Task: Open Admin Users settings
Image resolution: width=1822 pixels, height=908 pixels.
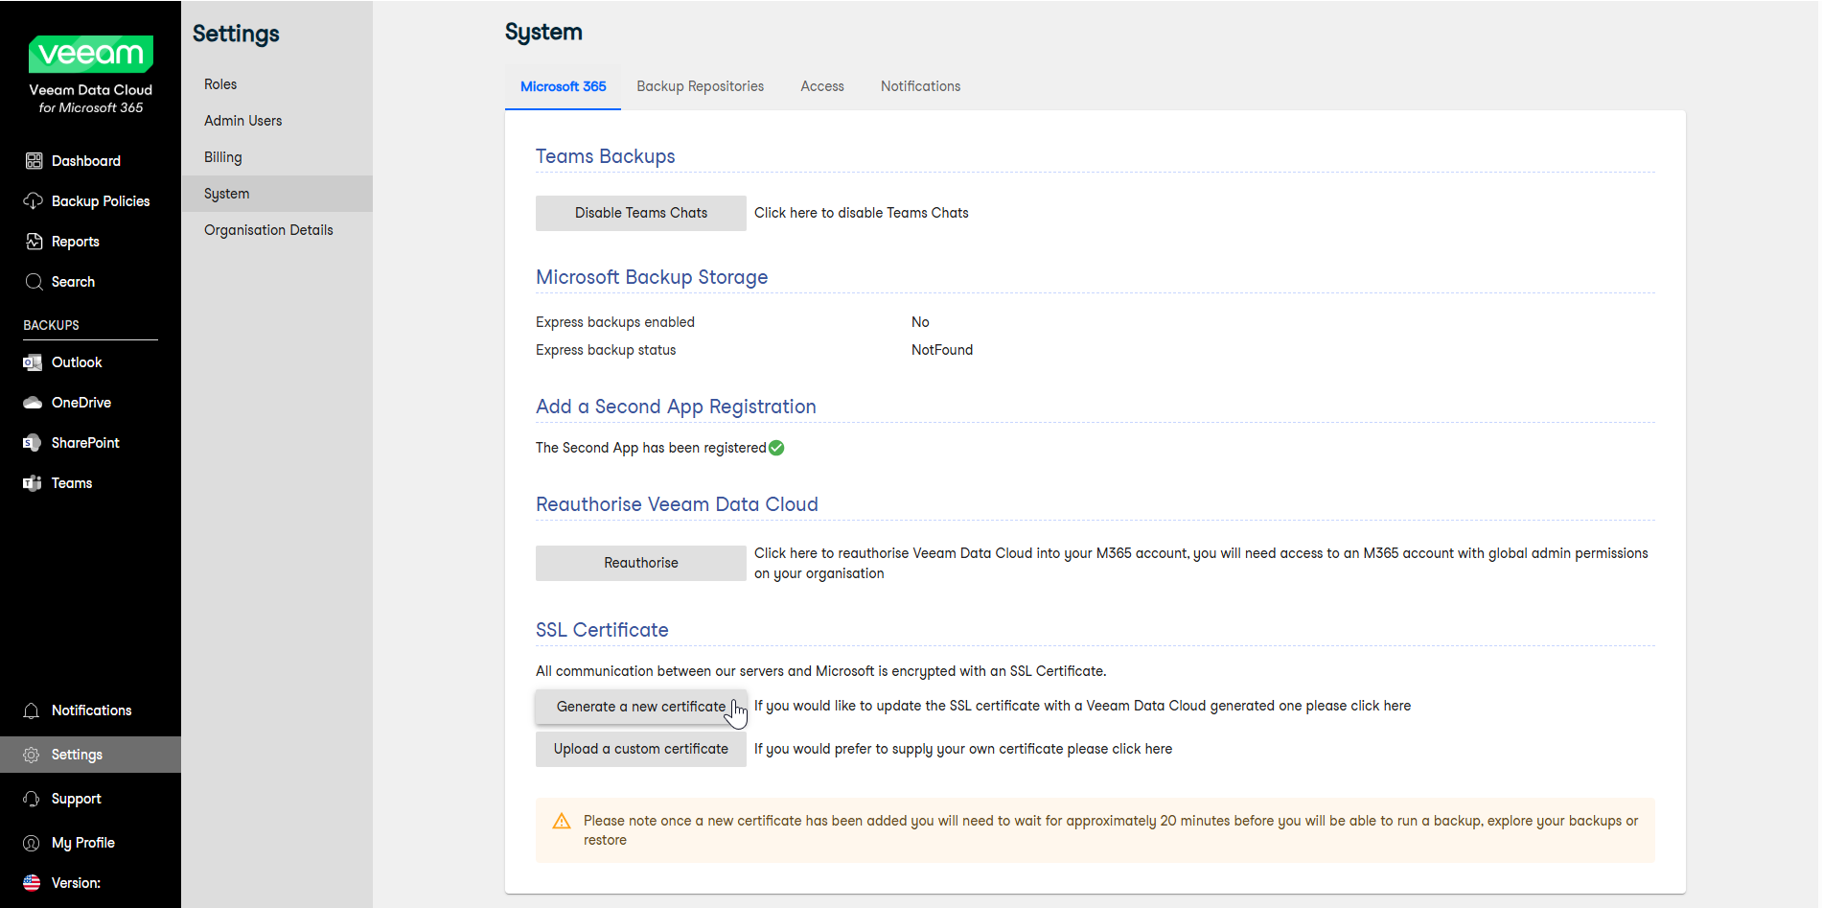Action: click(x=277, y=121)
